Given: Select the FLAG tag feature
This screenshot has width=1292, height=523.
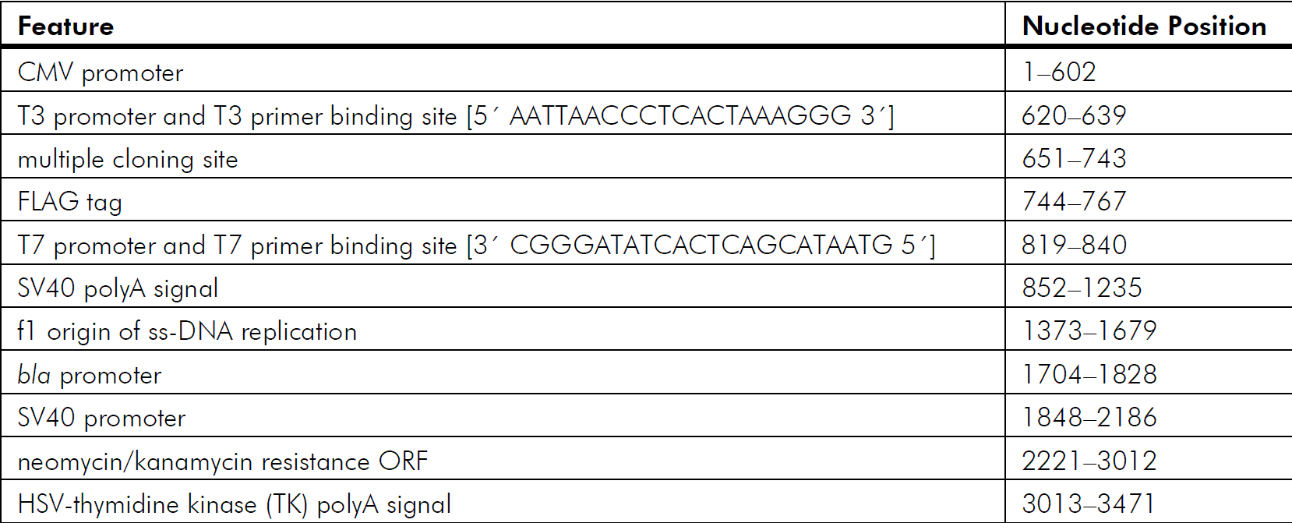Looking at the screenshot, I should (x=70, y=203).
